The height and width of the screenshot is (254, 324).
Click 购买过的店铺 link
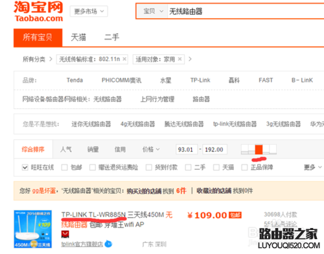pyautogui.click(x=144, y=191)
